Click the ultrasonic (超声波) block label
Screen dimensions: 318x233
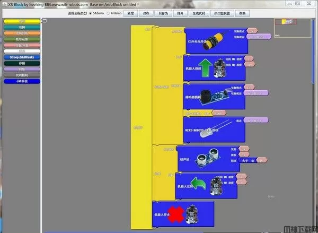point(184,159)
